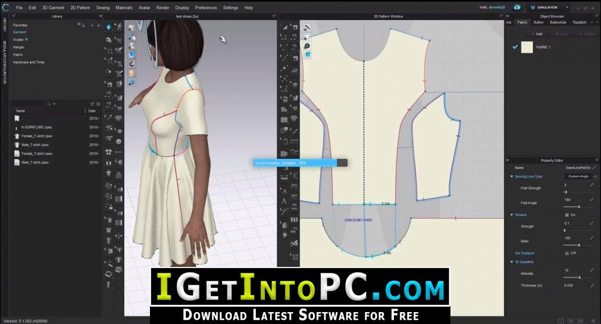Screen dimensions: 601x324
Task: Undock the Property Editor via its pop-out icon
Action: [596, 160]
